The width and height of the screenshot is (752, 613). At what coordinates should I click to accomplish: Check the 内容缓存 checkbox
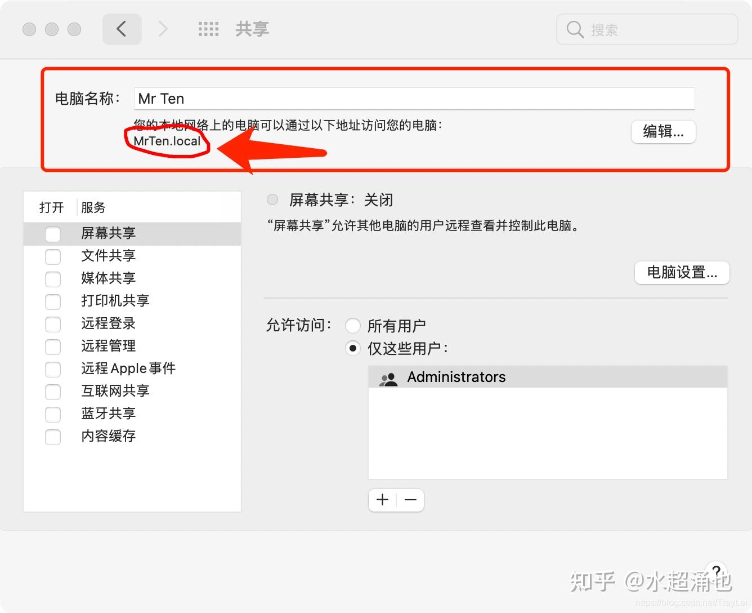(x=53, y=437)
